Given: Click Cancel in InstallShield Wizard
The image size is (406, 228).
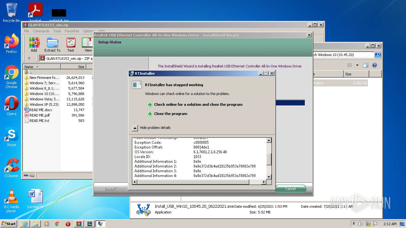Looking at the screenshot, I should pos(290,189).
